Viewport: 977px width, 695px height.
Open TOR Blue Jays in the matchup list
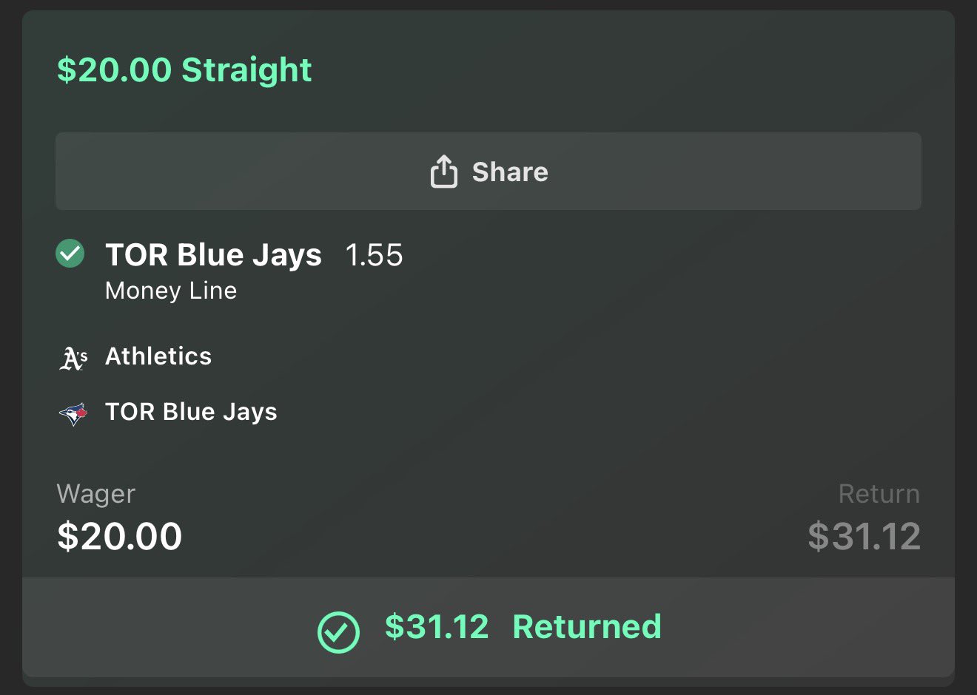(x=191, y=412)
